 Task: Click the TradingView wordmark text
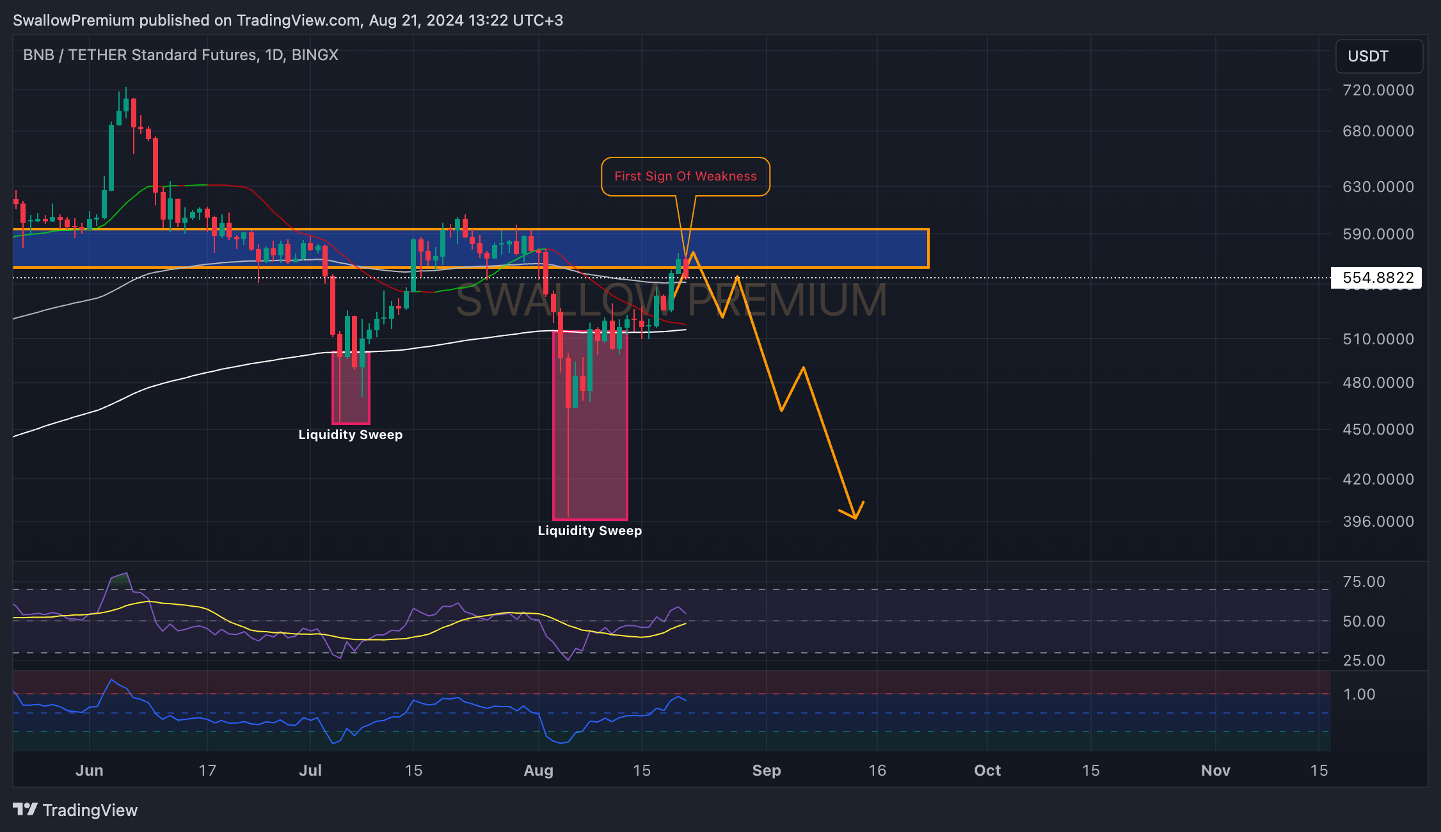pos(90,810)
